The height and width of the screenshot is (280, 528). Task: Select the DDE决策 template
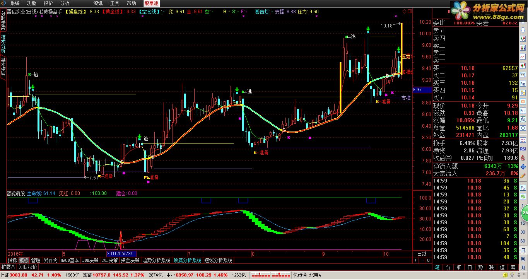[x=90, y=260]
